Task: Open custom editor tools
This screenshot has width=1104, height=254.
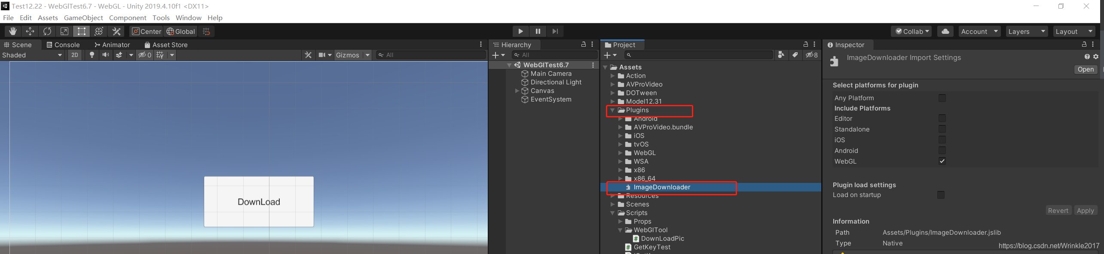Action: point(116,31)
